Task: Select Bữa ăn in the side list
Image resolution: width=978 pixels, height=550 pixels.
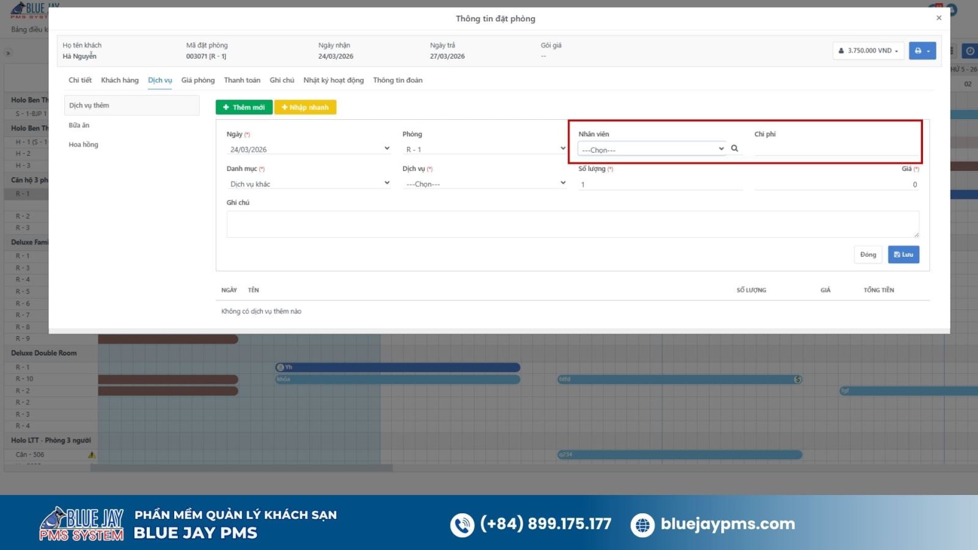Action: pos(79,125)
